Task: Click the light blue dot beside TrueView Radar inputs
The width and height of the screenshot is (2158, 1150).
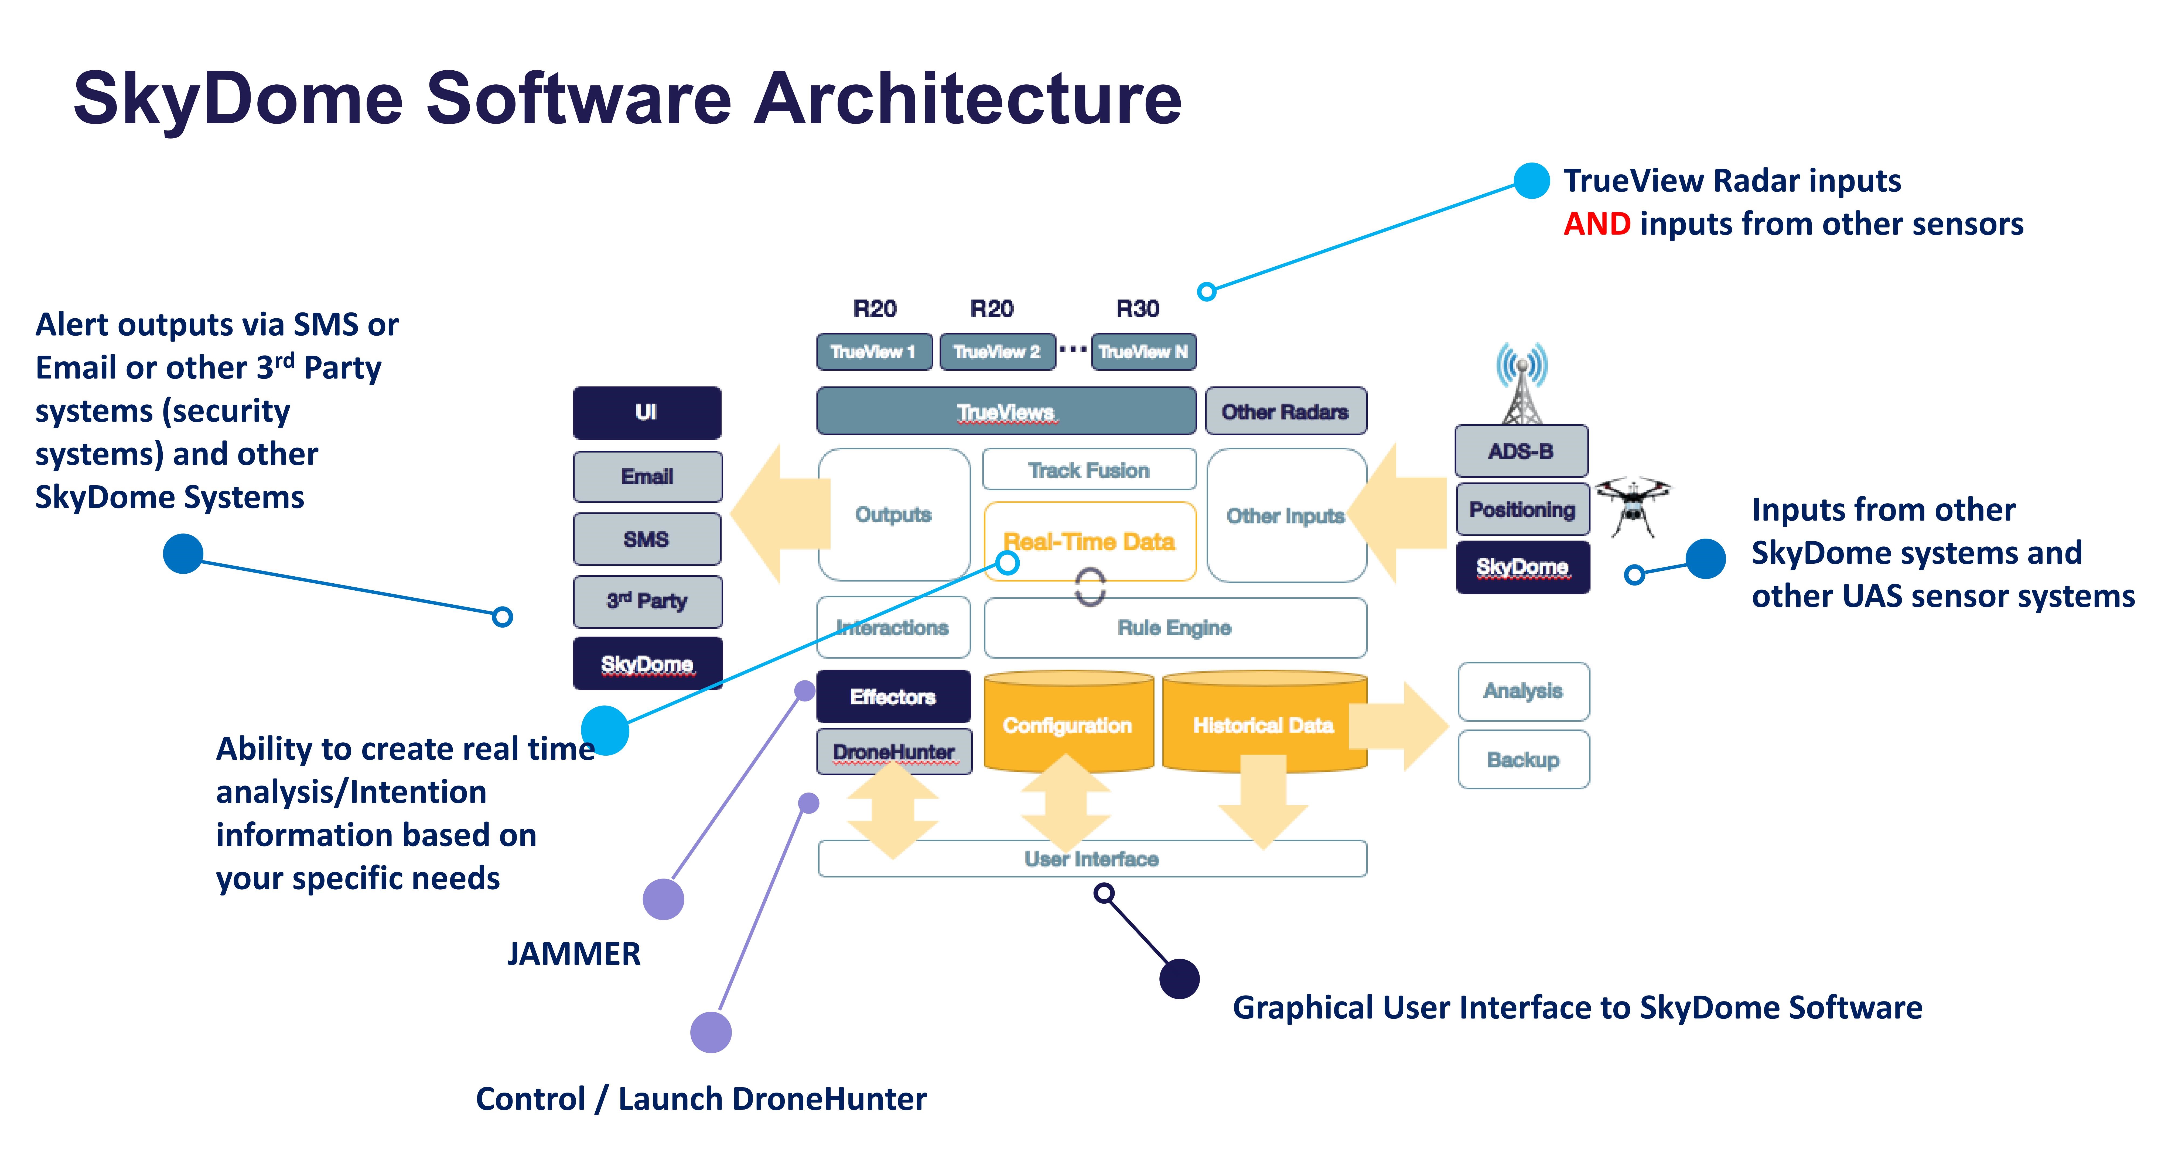Action: click(1532, 181)
